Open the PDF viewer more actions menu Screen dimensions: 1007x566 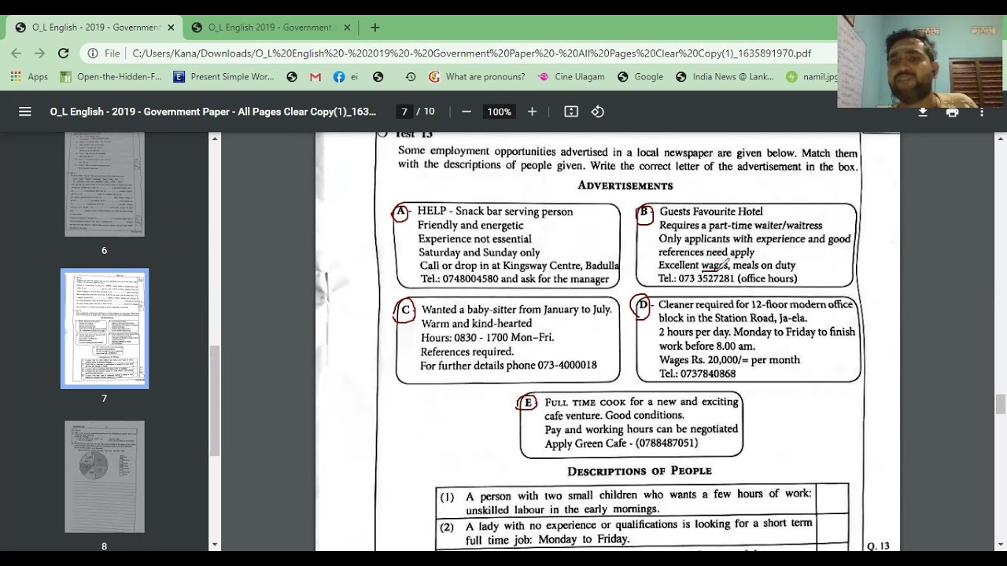tap(981, 112)
